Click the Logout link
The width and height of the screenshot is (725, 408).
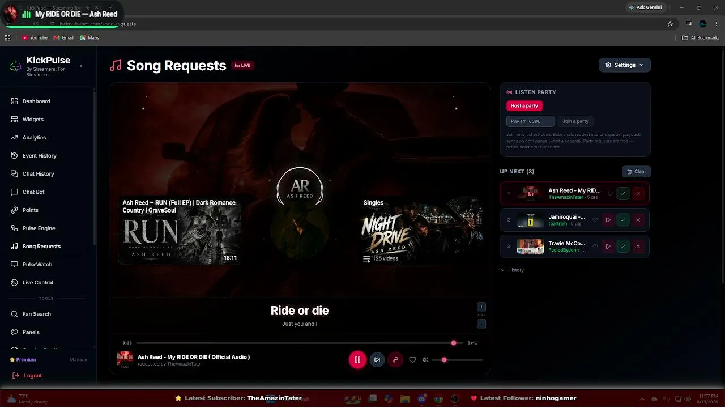coord(28,376)
